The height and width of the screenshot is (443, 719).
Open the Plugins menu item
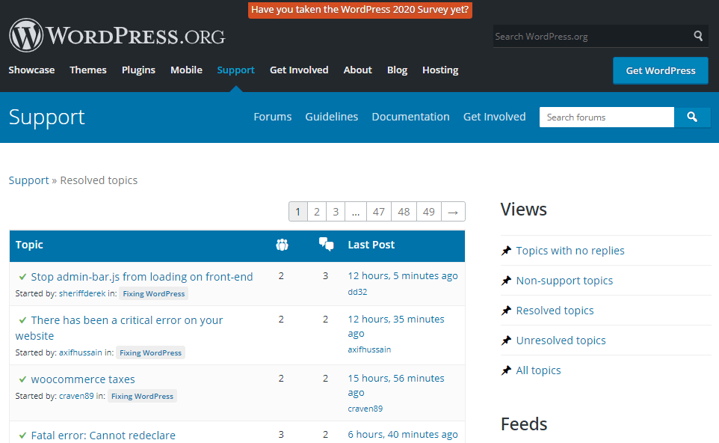138,70
